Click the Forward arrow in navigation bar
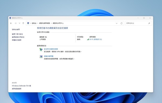 coord(15,23)
